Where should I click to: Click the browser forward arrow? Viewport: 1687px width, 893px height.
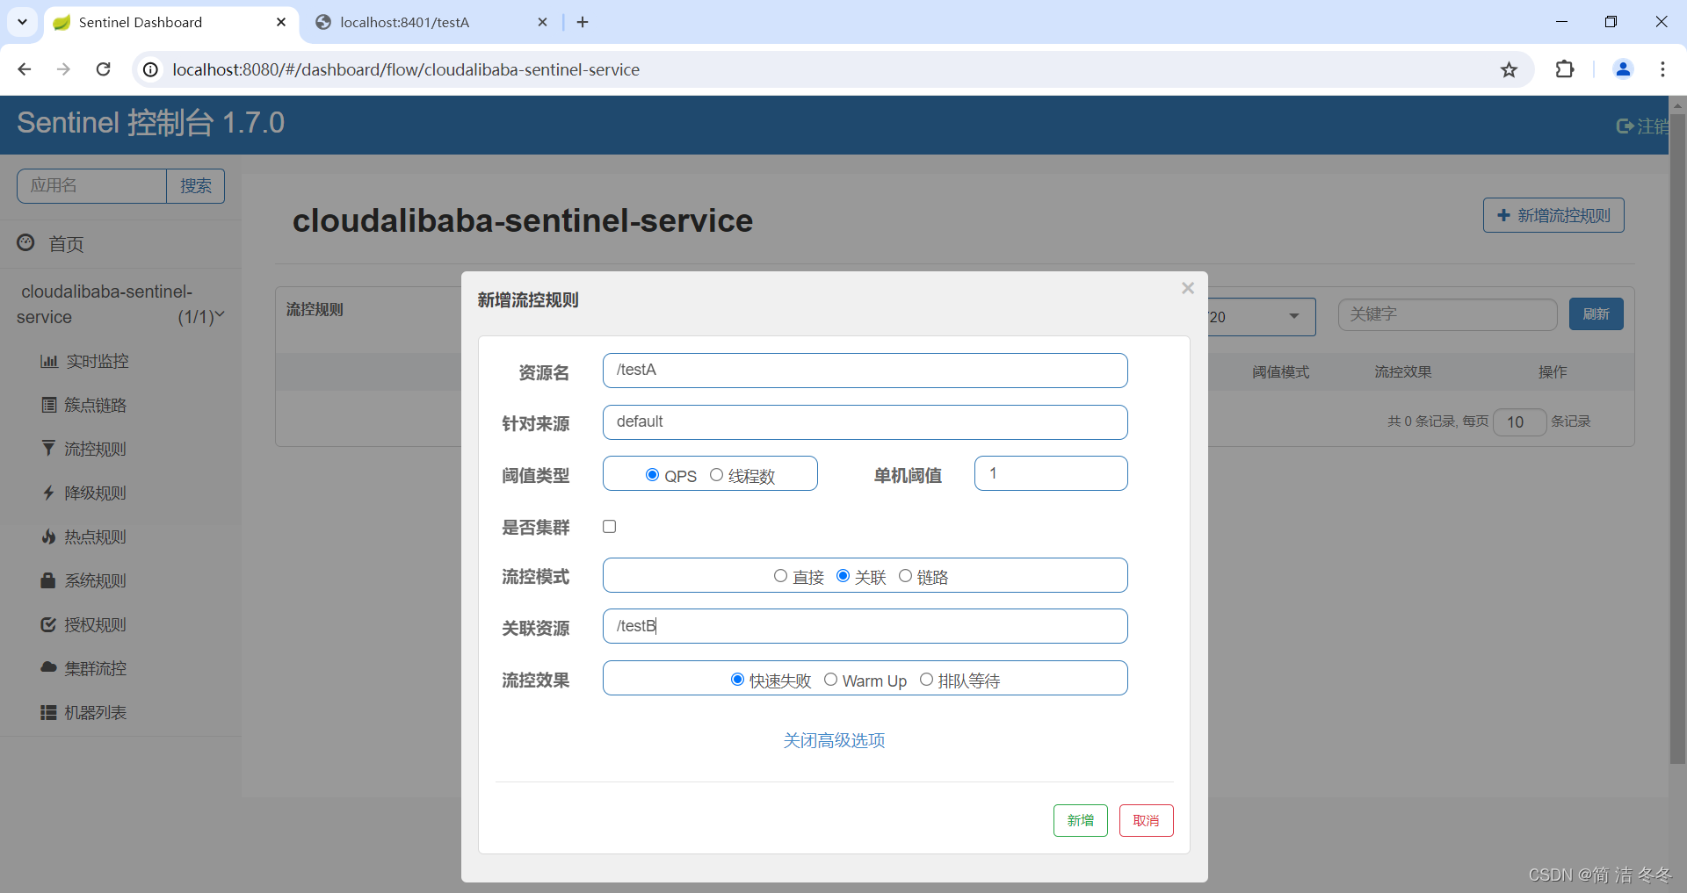pyautogui.click(x=63, y=69)
